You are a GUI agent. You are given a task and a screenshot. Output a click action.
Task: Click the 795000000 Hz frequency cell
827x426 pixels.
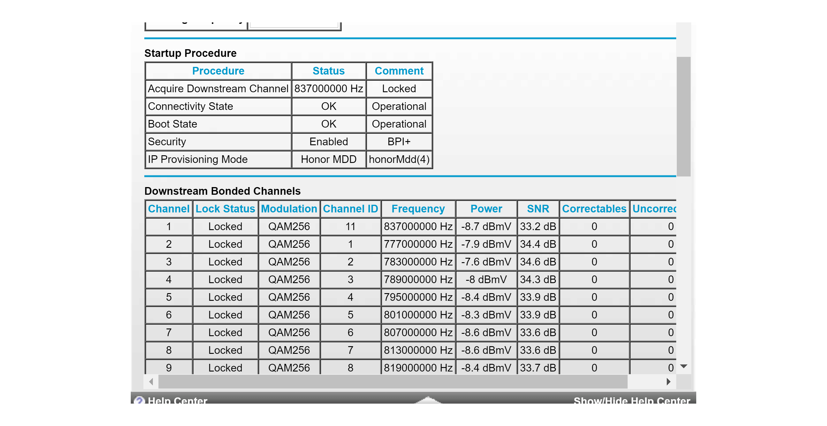(418, 297)
